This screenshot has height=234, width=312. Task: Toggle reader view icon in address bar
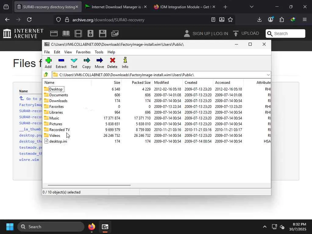coord(213,19)
